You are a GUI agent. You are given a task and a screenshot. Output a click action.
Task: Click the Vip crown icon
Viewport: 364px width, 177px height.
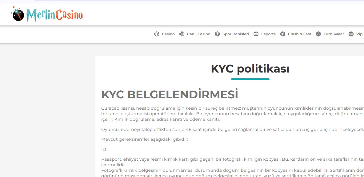pyautogui.click(x=351, y=34)
